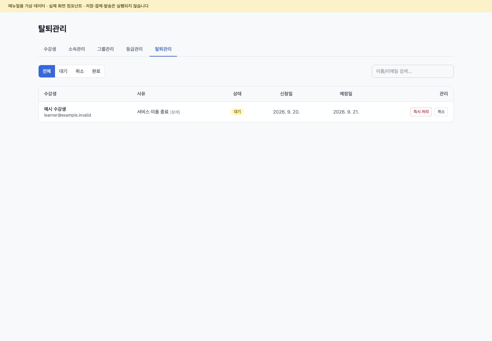Open the 수강생 tab

coord(50,49)
